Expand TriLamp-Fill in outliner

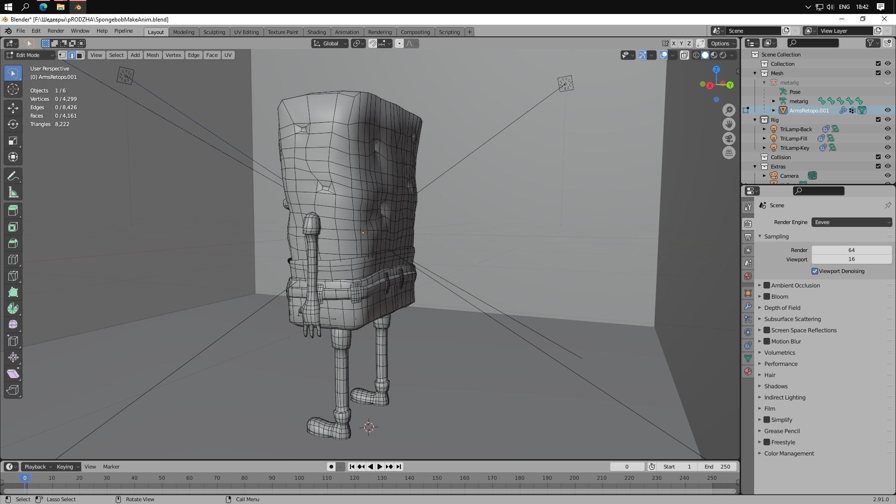pyautogui.click(x=764, y=138)
